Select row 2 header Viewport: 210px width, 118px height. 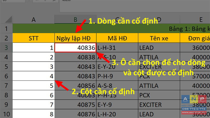[6, 38]
